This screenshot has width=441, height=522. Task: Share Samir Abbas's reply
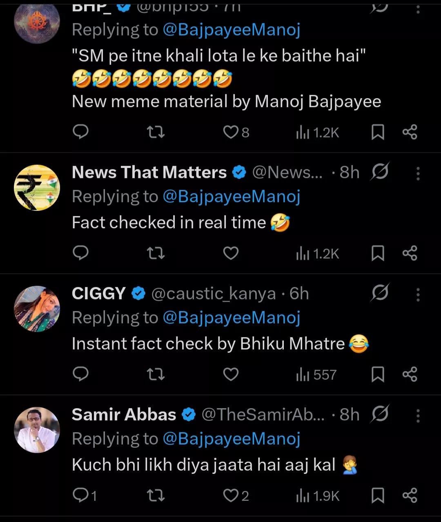tap(410, 495)
